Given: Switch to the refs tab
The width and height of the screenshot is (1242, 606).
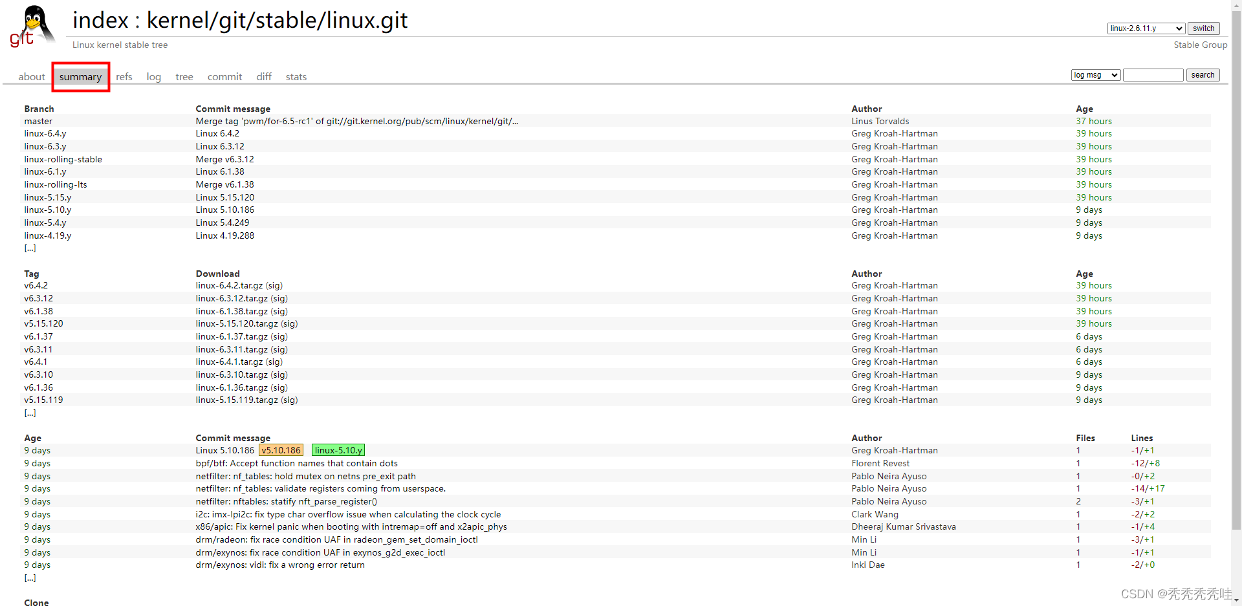Looking at the screenshot, I should tap(124, 77).
